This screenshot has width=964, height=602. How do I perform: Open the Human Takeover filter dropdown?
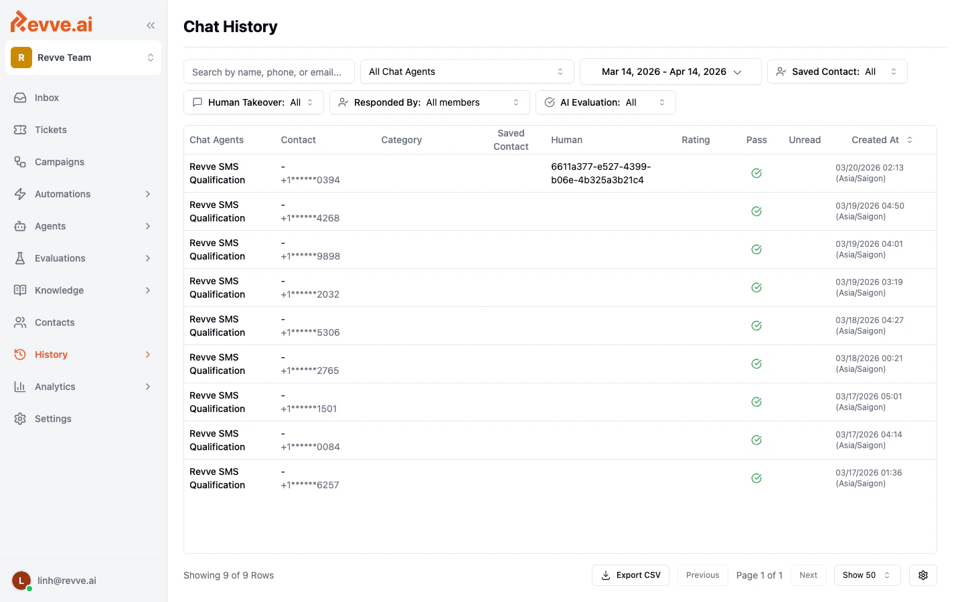tap(254, 102)
